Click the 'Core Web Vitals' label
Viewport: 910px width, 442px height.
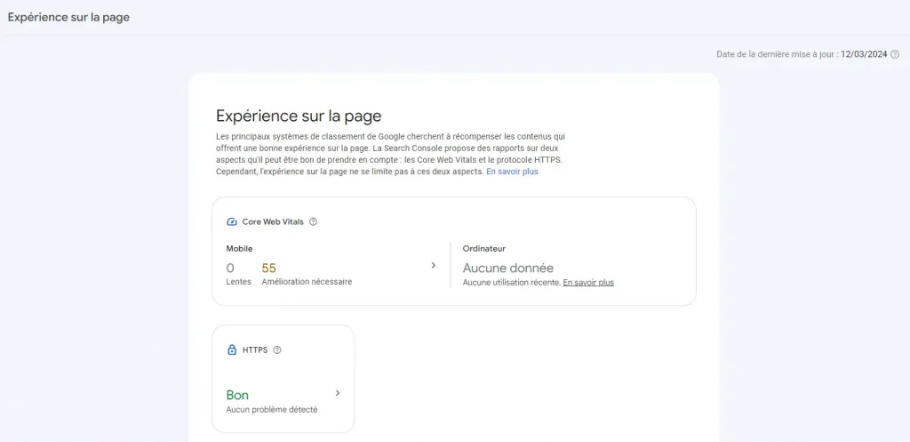click(x=273, y=221)
